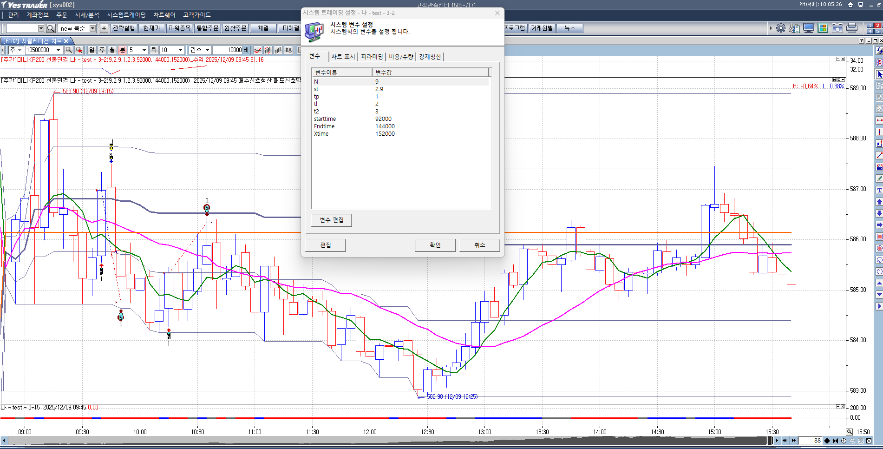Click the zoom-in plus circle icon
Image resolution: width=883 pixels, height=449 pixels.
[x=844, y=441]
